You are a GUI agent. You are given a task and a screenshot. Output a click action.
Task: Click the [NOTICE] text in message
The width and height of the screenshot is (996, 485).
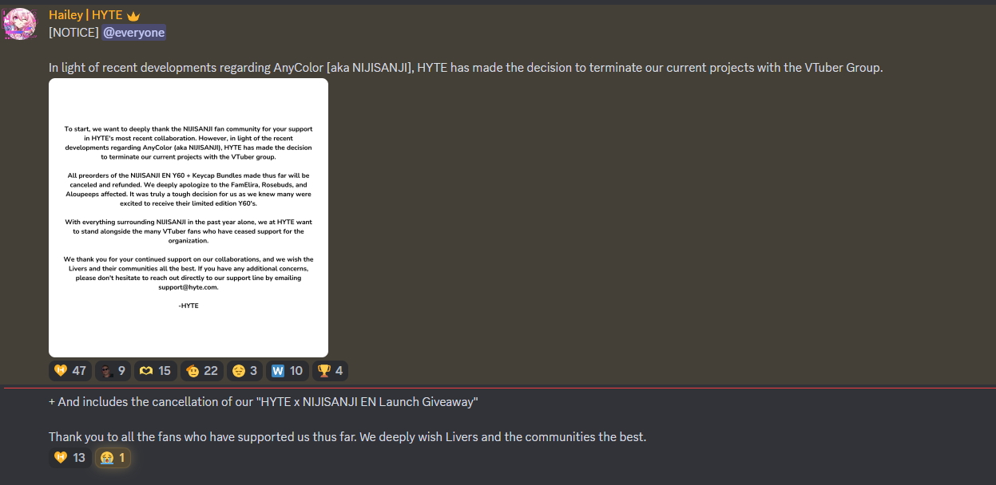click(73, 33)
